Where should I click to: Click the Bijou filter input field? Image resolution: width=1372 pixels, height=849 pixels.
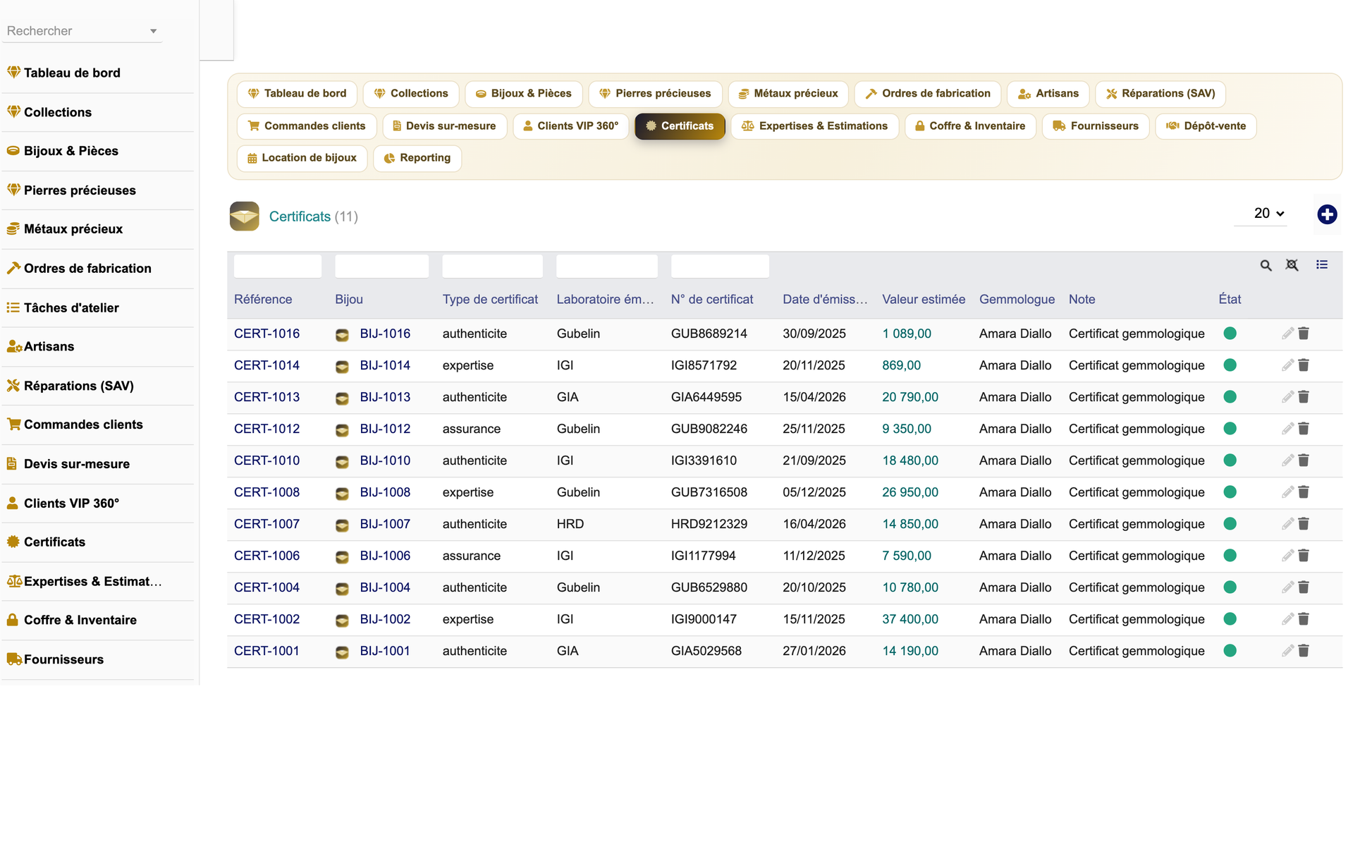click(381, 267)
